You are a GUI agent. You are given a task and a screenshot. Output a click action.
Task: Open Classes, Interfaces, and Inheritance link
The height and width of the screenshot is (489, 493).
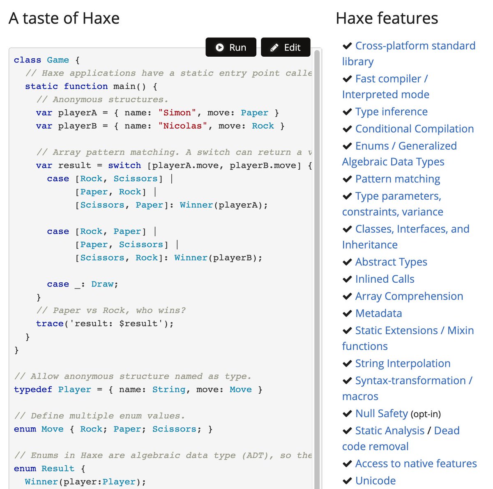tap(406, 237)
